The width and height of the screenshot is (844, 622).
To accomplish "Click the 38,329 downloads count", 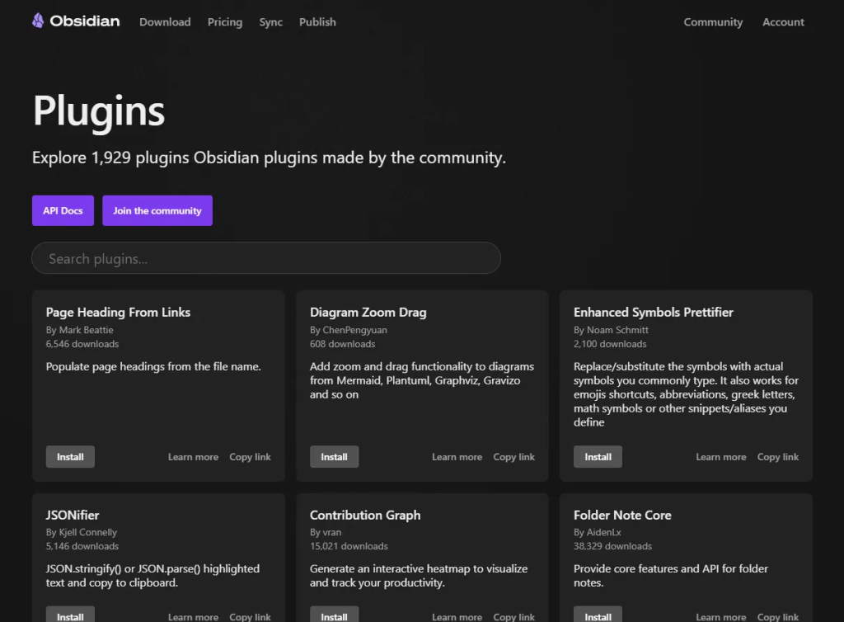I will [x=612, y=546].
